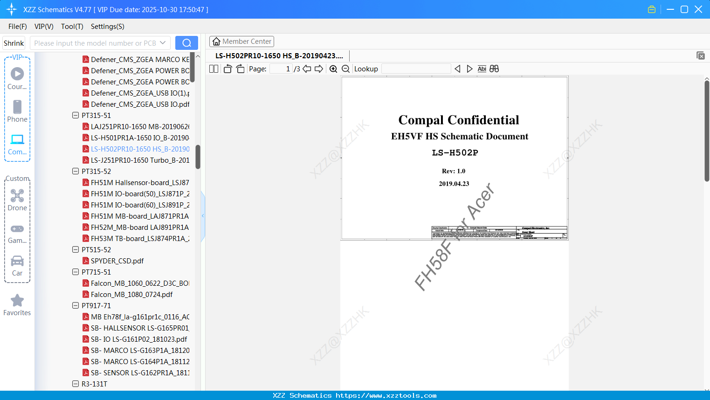This screenshot has width=710, height=400.
Task: Open the Drone category
Action: (x=17, y=200)
